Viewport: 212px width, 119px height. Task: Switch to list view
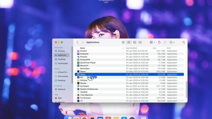point(129,42)
